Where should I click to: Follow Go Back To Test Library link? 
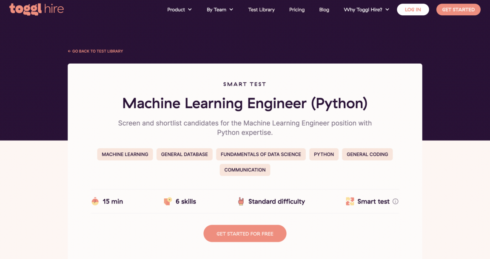pyautogui.click(x=95, y=51)
